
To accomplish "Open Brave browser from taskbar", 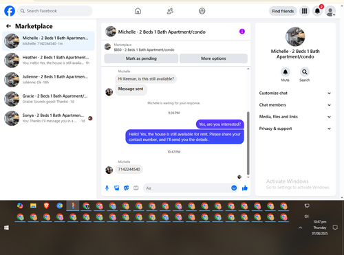I will pyautogui.click(x=46, y=206).
